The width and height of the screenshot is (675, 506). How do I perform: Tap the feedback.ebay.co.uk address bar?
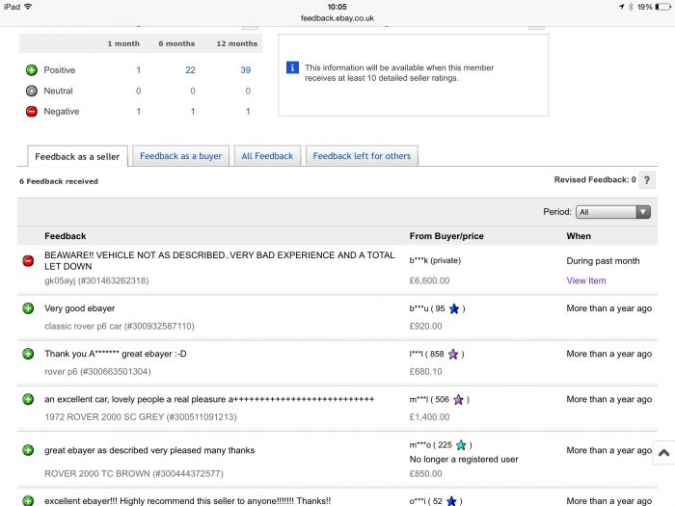point(337,18)
